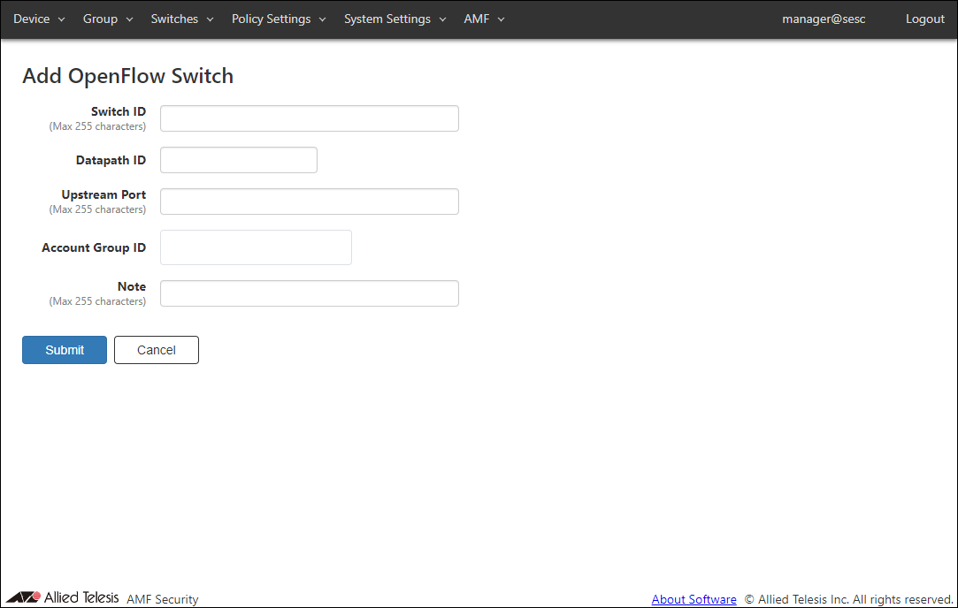958x608 pixels.
Task: Click into the Datapath ID input box
Action: click(x=238, y=160)
